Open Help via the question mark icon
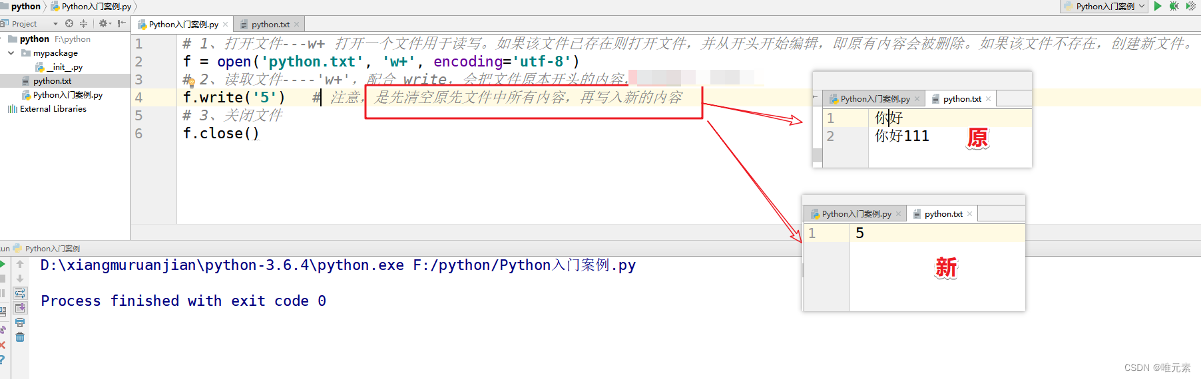 (x=3, y=360)
